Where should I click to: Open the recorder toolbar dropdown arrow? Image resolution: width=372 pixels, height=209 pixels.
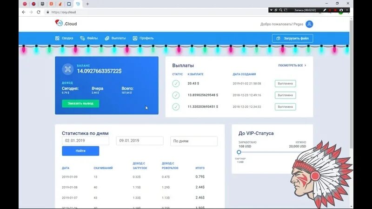click(x=271, y=10)
